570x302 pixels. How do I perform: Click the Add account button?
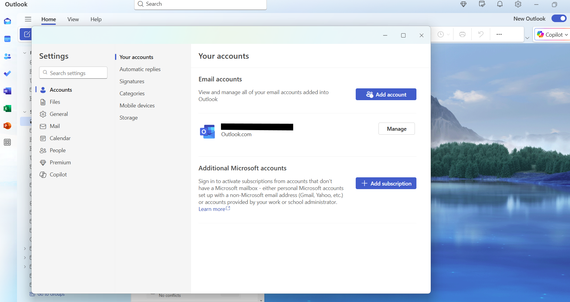386,94
